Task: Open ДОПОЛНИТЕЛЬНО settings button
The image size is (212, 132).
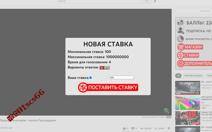Action: coord(194,63)
